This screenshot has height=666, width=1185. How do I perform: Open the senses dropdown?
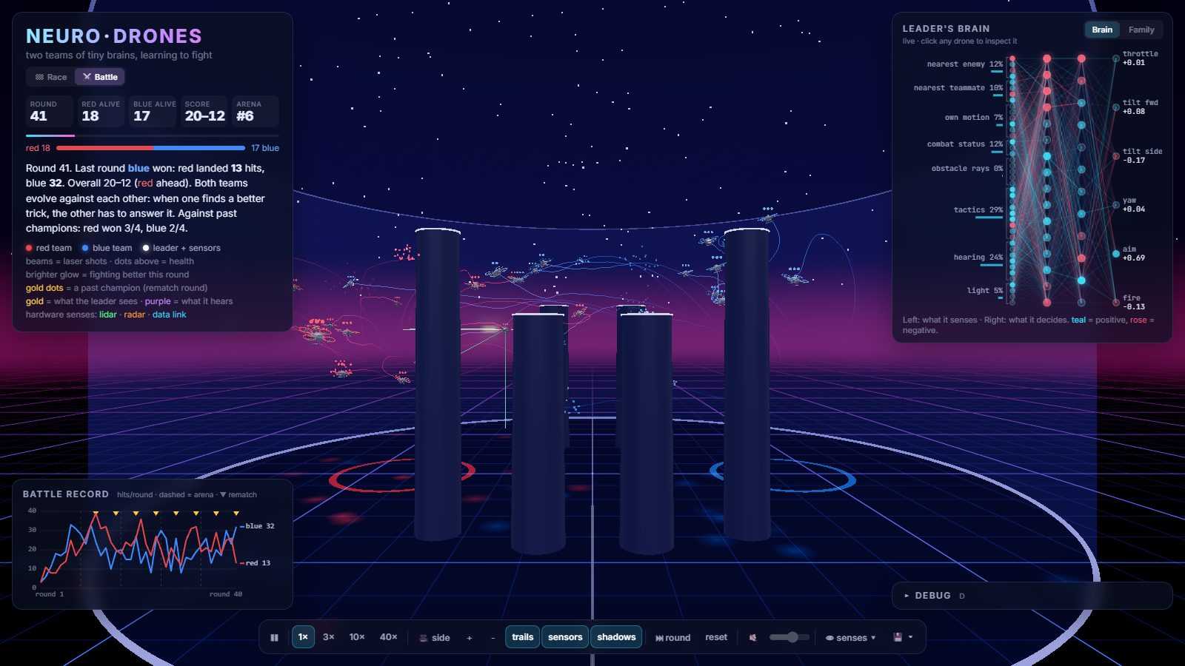pos(851,637)
